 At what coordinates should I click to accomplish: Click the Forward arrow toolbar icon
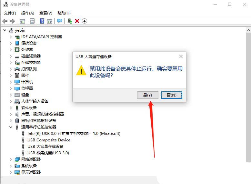12,21
